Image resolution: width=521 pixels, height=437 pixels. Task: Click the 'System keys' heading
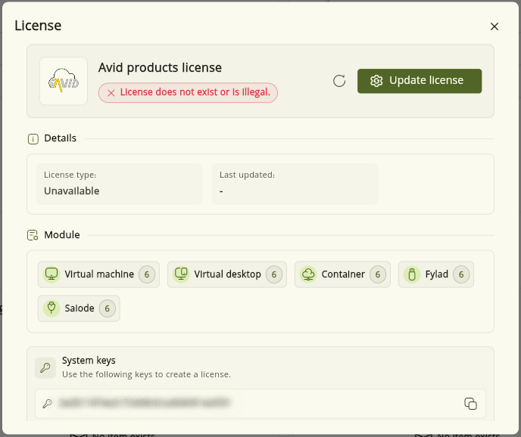click(x=89, y=361)
